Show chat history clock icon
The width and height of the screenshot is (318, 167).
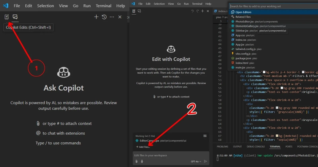coord(104,17)
